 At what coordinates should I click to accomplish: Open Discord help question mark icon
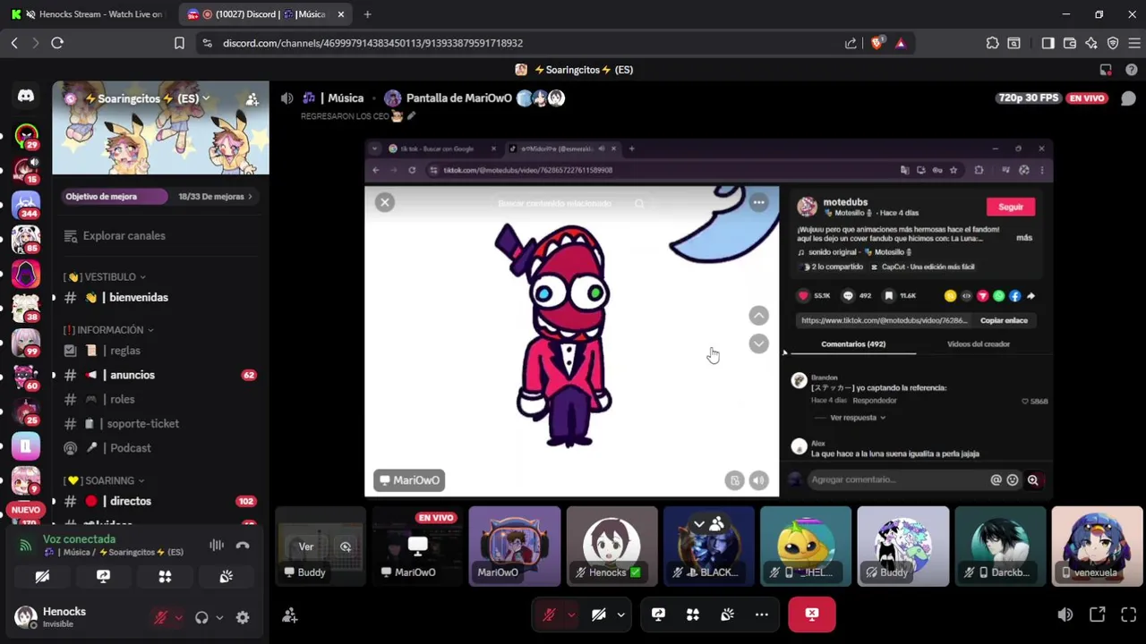pyautogui.click(x=1131, y=70)
